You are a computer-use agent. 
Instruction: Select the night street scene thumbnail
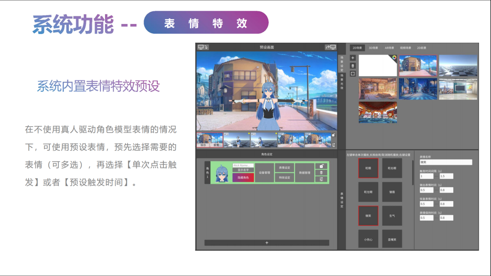[418, 89]
